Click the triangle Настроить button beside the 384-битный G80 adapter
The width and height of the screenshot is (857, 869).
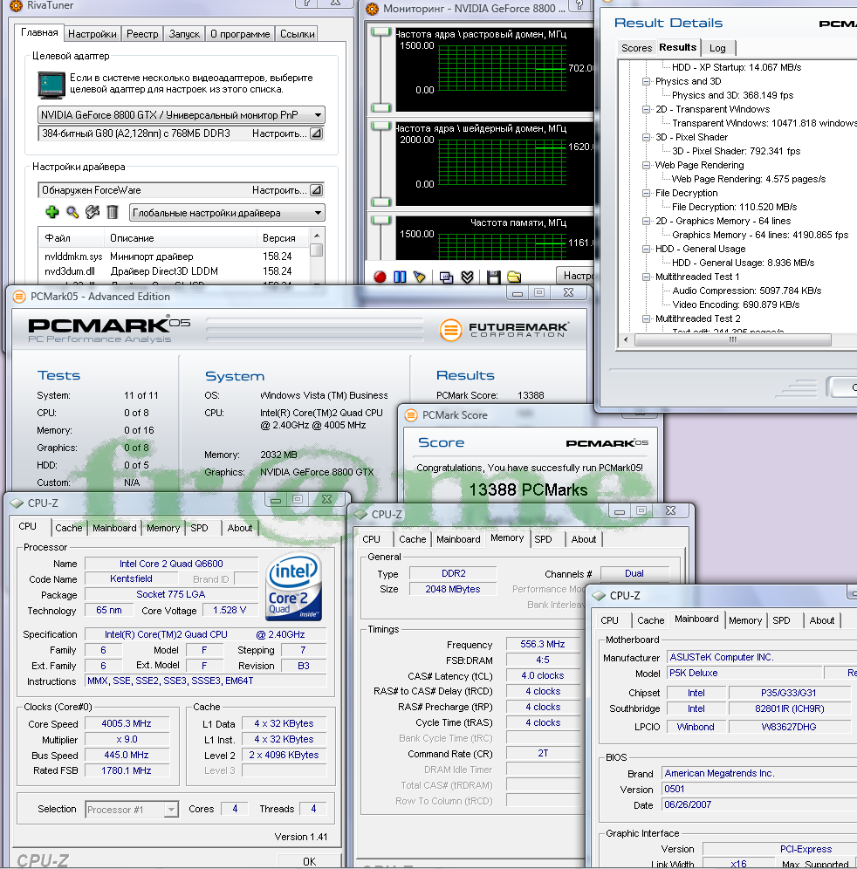click(316, 133)
